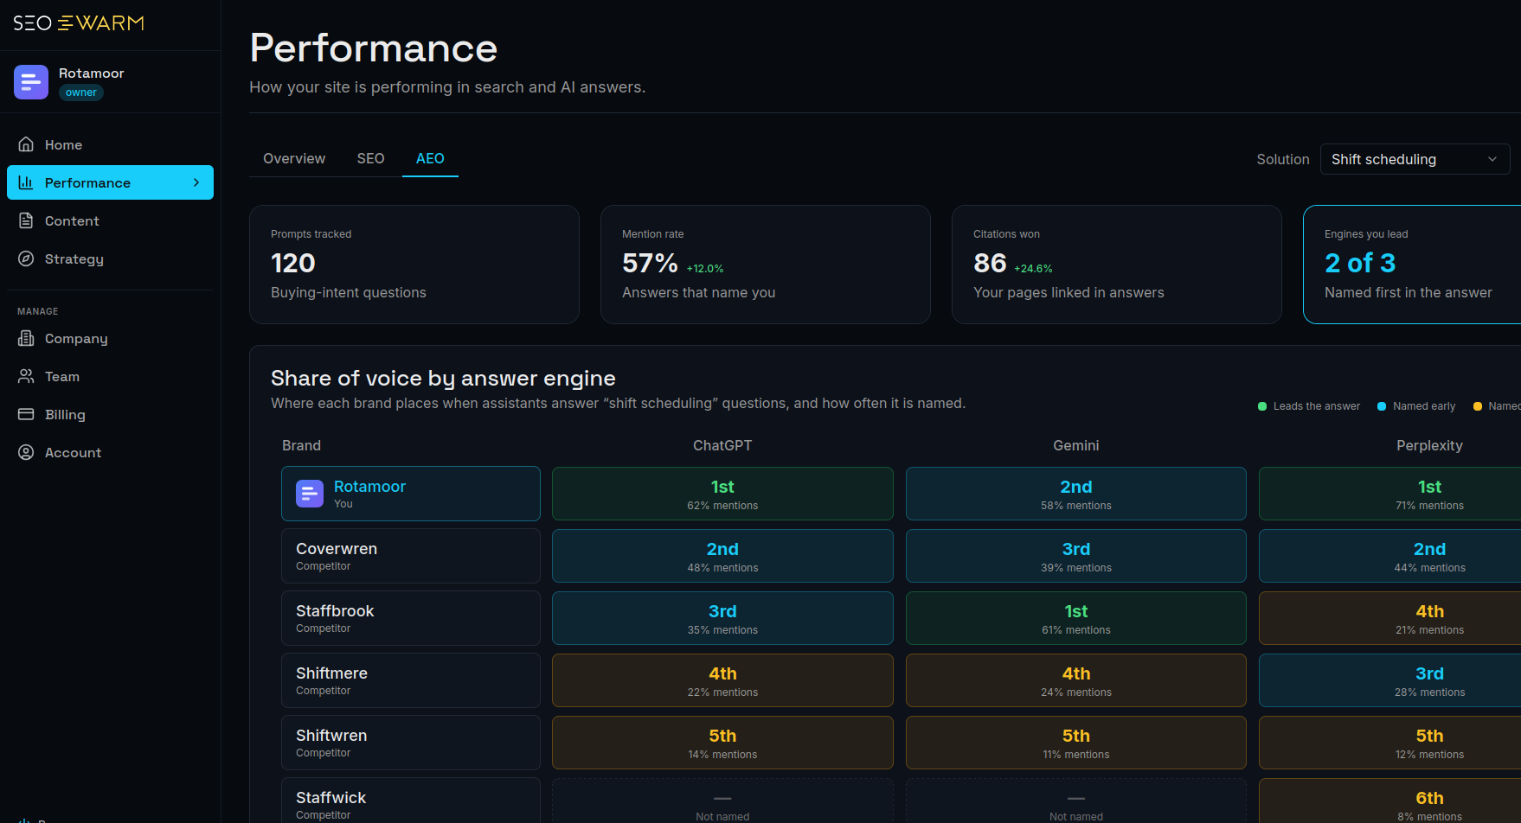
Task: Click the Account user icon
Action: tap(26, 452)
